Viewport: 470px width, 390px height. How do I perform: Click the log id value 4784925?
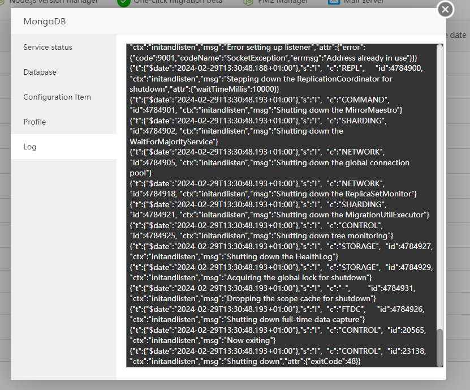pyautogui.click(x=159, y=236)
